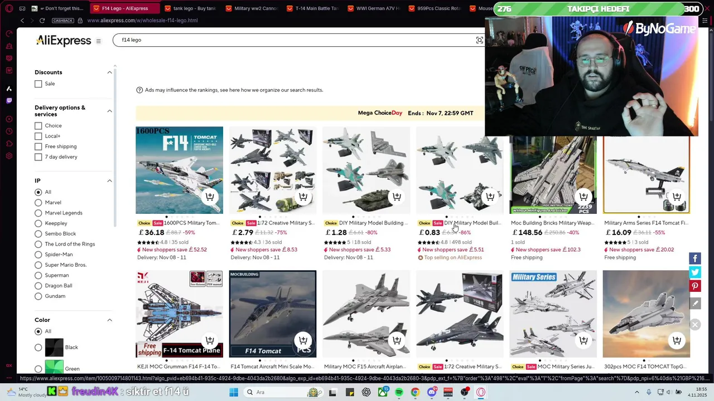
Task: Share the page on Pinterest
Action: [695, 286]
